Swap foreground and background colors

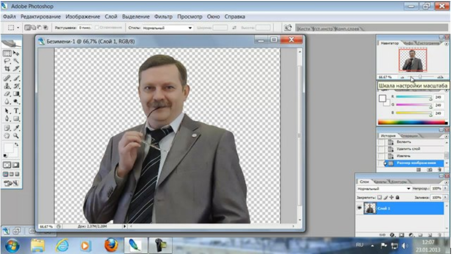[17, 145]
